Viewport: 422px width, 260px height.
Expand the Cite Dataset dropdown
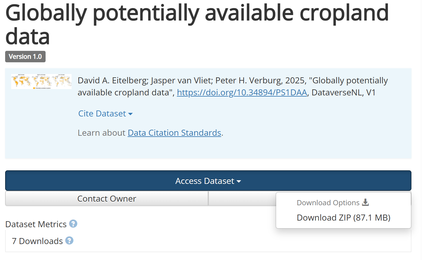105,113
